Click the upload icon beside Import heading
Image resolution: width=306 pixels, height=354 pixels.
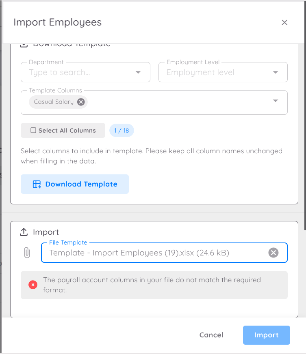tap(24, 232)
